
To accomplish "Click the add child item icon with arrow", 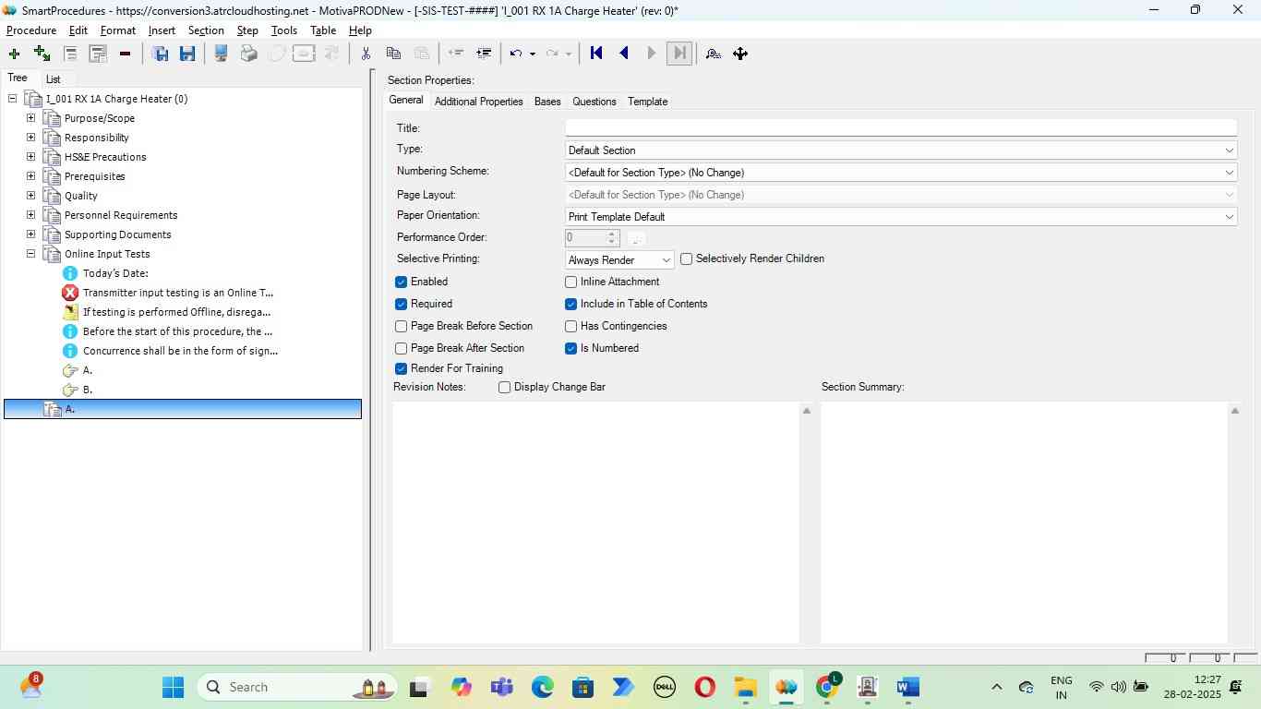I will (x=42, y=54).
